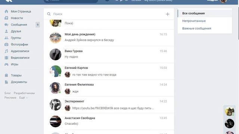Open Евгений Карпов conversation
239x134 pixels.
click(x=109, y=71)
